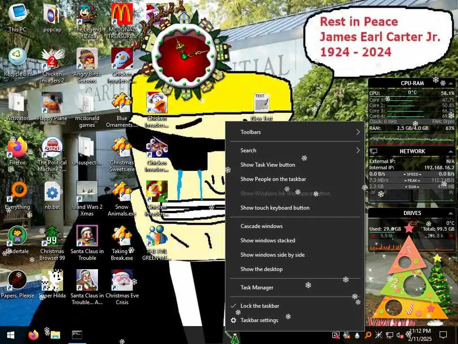Select the New Text document icon

261,107
